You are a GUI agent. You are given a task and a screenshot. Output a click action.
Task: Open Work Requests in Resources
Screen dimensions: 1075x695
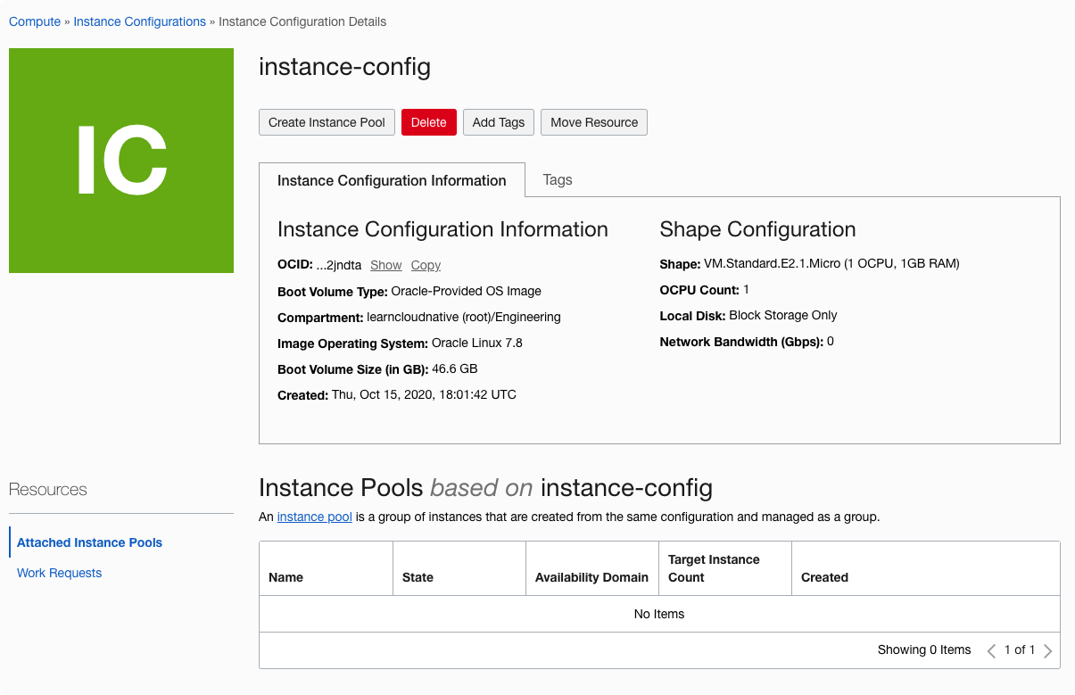pyautogui.click(x=59, y=573)
